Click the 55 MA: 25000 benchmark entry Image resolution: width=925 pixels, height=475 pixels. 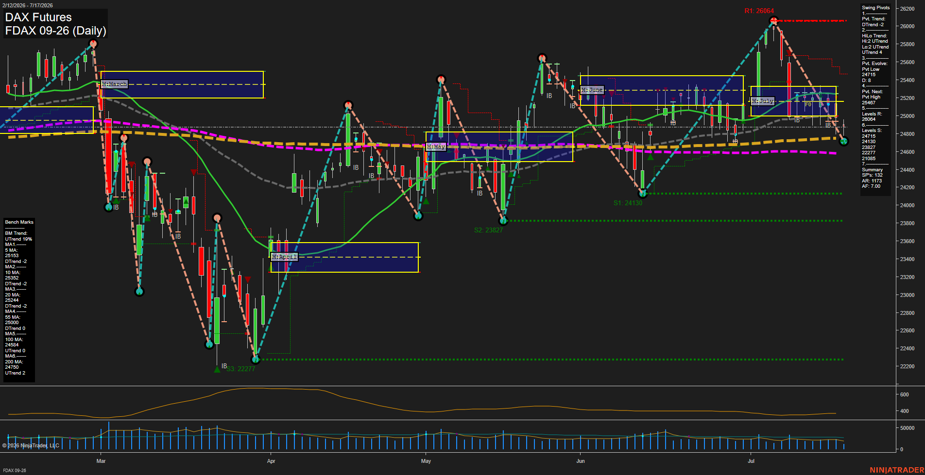(13, 320)
